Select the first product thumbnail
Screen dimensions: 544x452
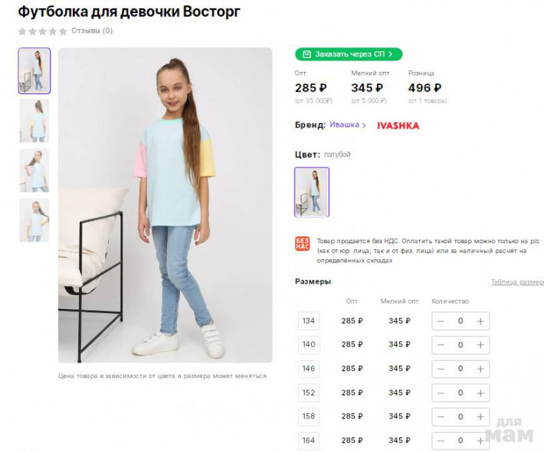point(34,71)
